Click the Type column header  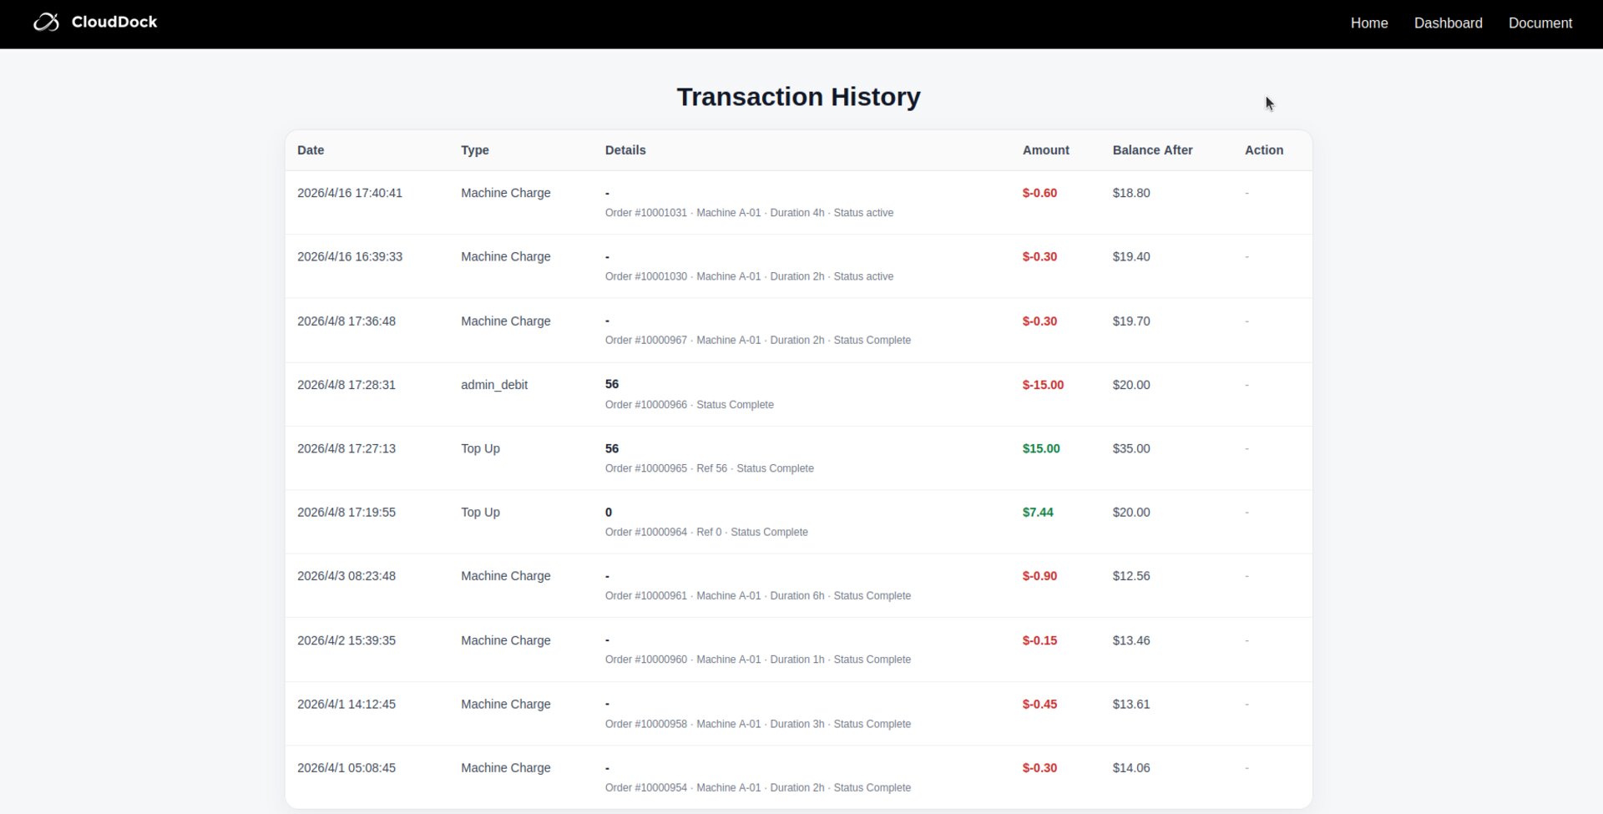[x=474, y=150]
